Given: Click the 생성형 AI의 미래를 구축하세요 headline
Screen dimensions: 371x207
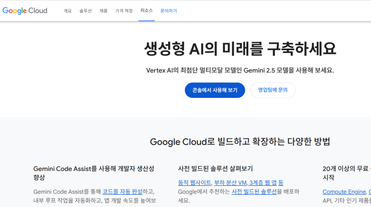Looking at the screenshot, I should coord(240,49).
